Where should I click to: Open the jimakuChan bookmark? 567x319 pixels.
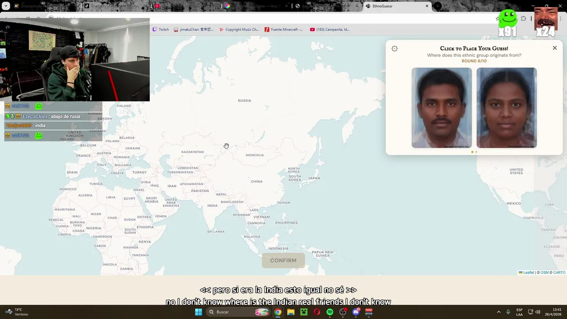pyautogui.click(x=194, y=30)
